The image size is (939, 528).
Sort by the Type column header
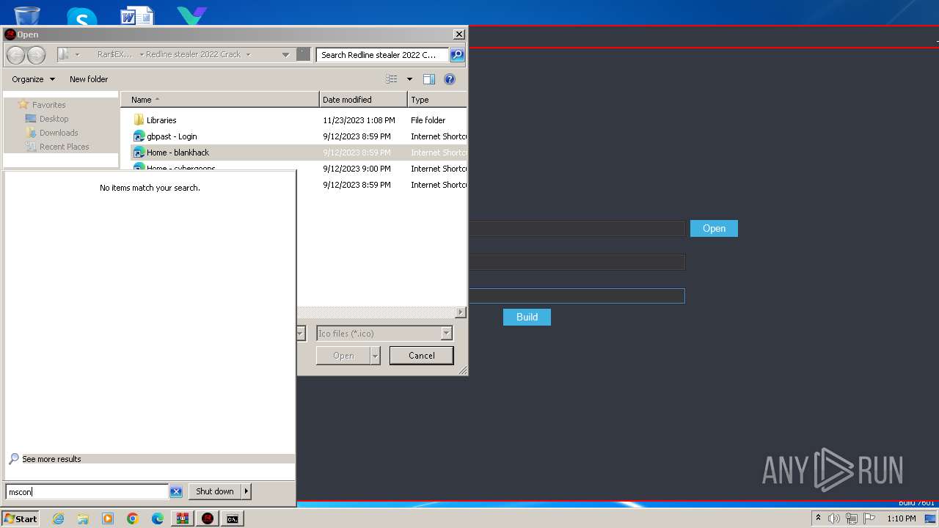click(x=437, y=100)
